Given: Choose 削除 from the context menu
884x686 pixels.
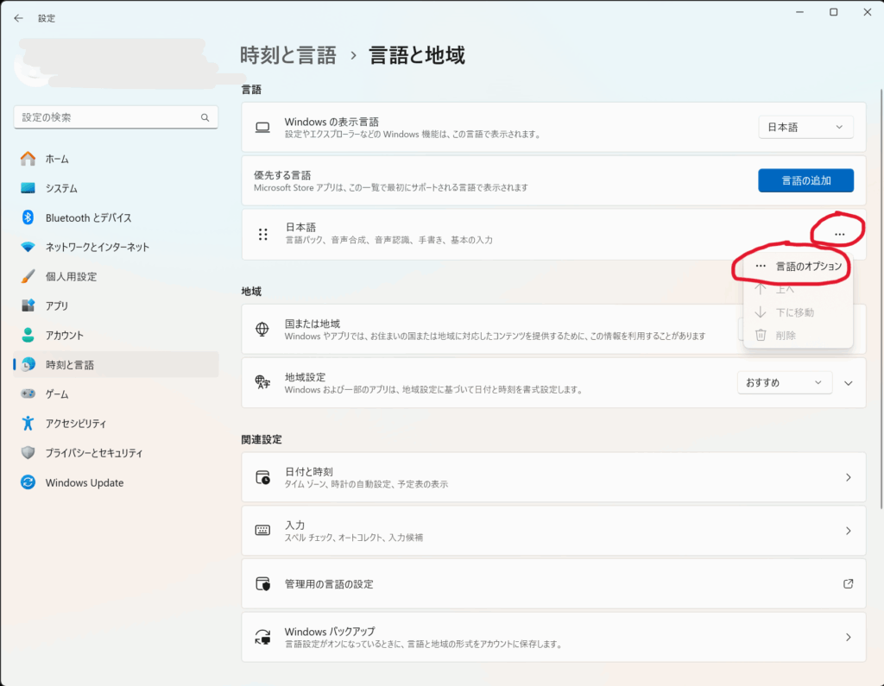Looking at the screenshot, I should (798, 336).
